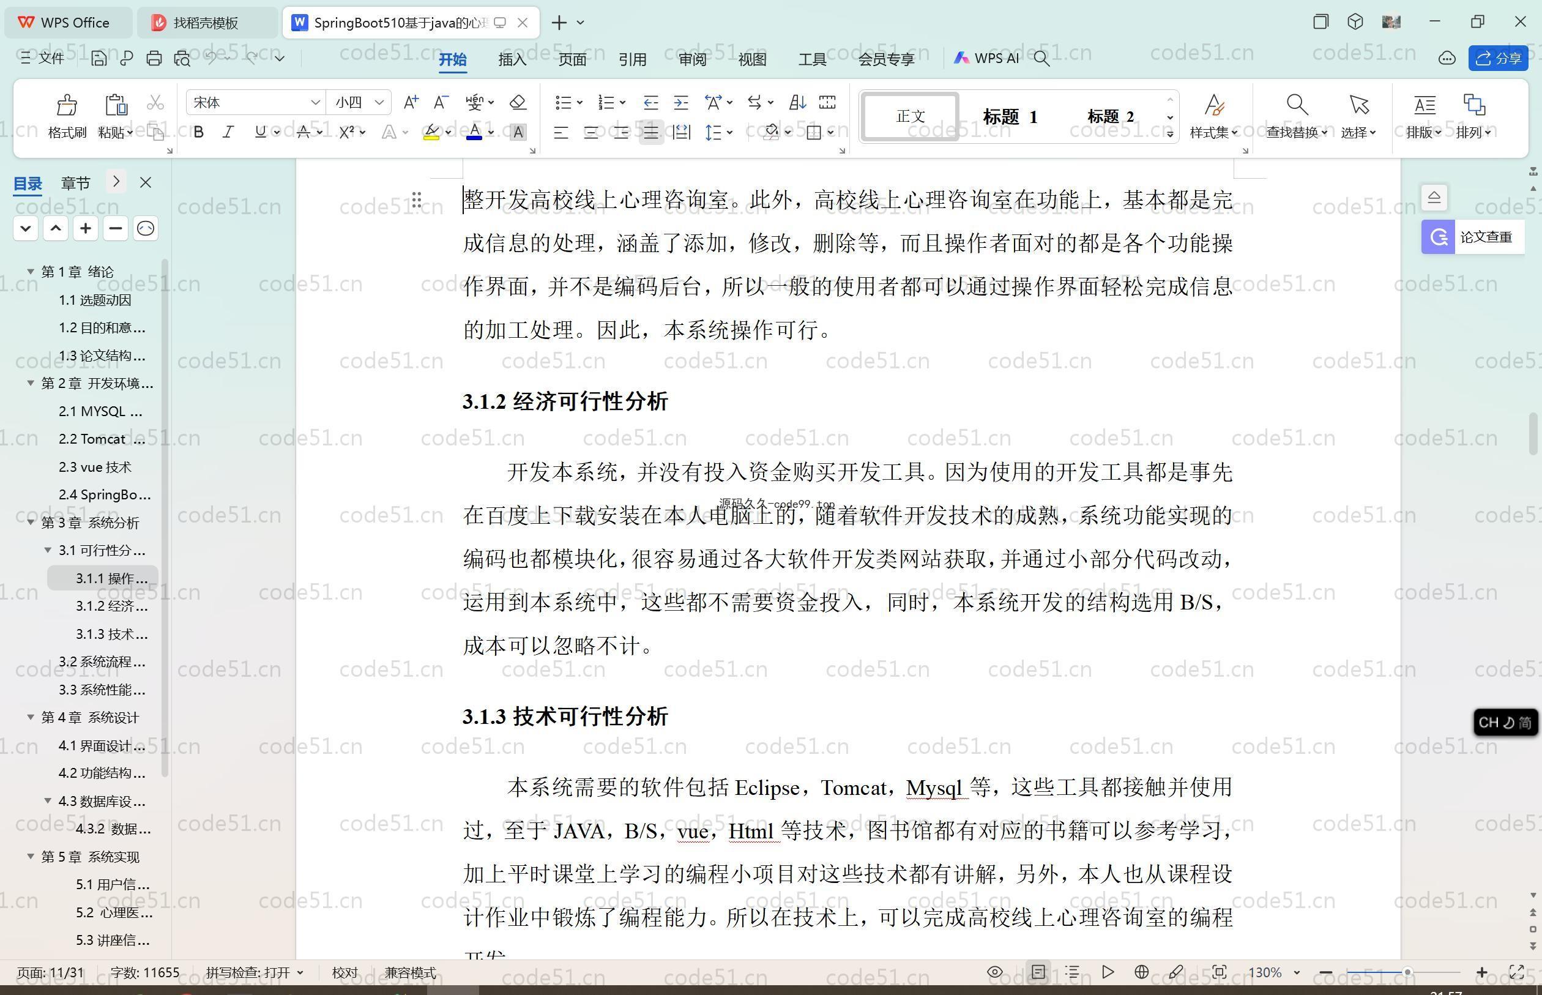Select the 正文 body style box
Viewport: 1542px width, 995px height.
click(909, 117)
